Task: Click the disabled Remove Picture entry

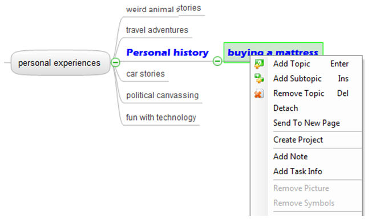Action: point(306,188)
